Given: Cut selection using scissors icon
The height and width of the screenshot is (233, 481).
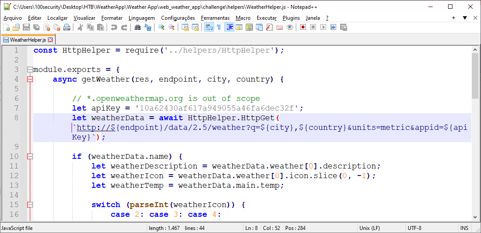Looking at the screenshot, I should 80,27.
